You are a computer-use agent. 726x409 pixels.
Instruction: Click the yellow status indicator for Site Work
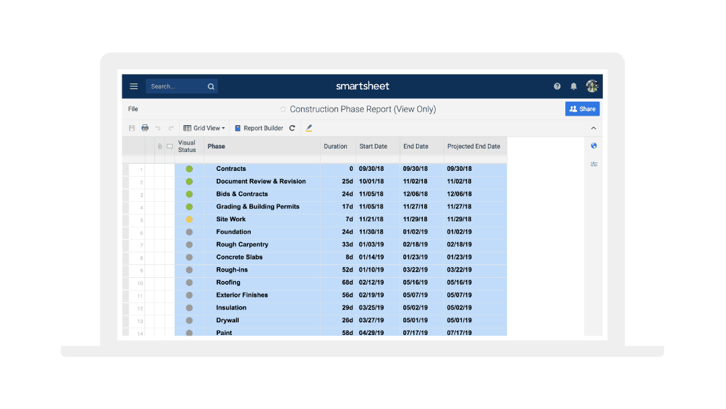point(189,219)
